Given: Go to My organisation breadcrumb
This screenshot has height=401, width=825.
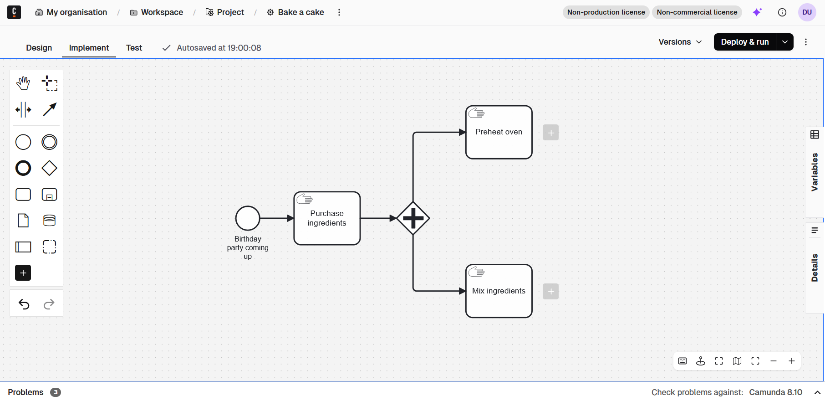Looking at the screenshot, I should [x=71, y=12].
